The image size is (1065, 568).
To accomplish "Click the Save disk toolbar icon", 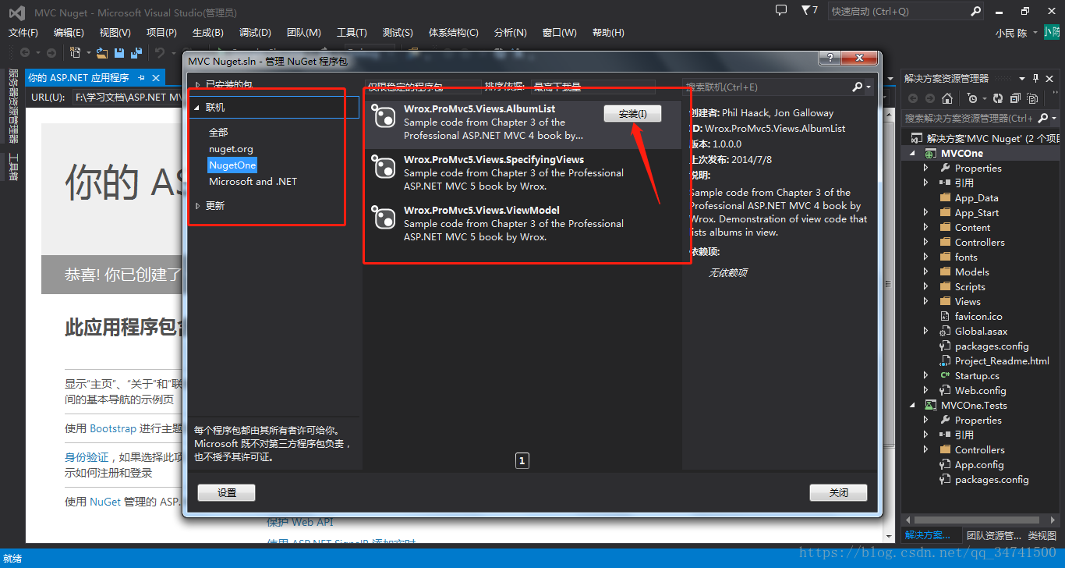I will [119, 52].
